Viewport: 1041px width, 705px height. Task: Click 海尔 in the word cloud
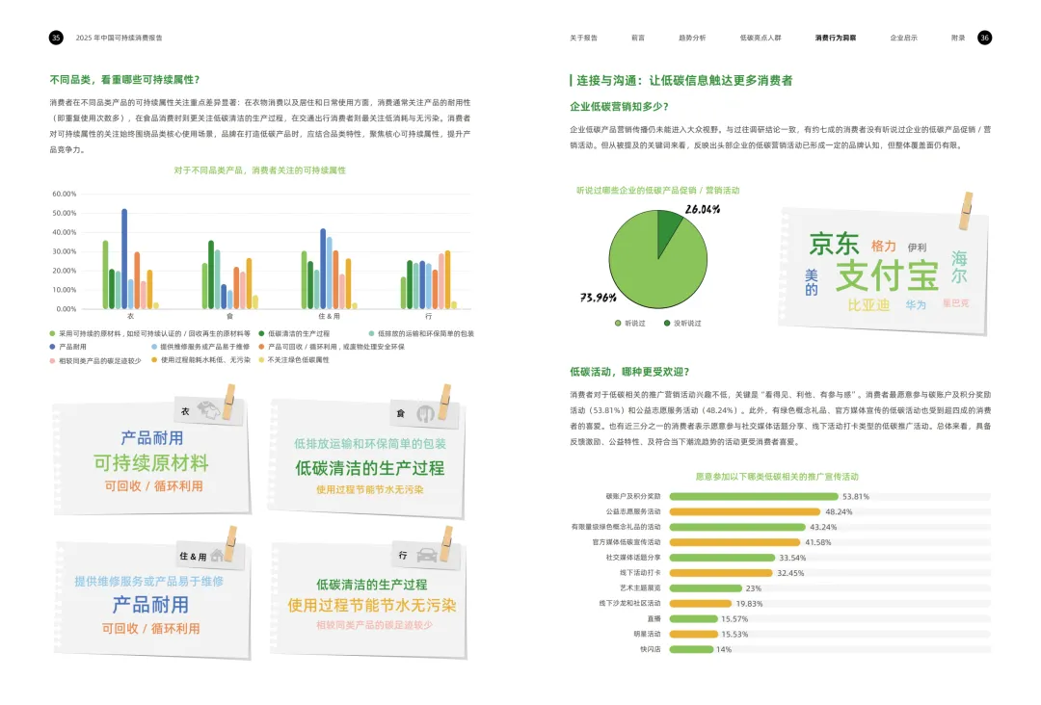click(x=959, y=267)
